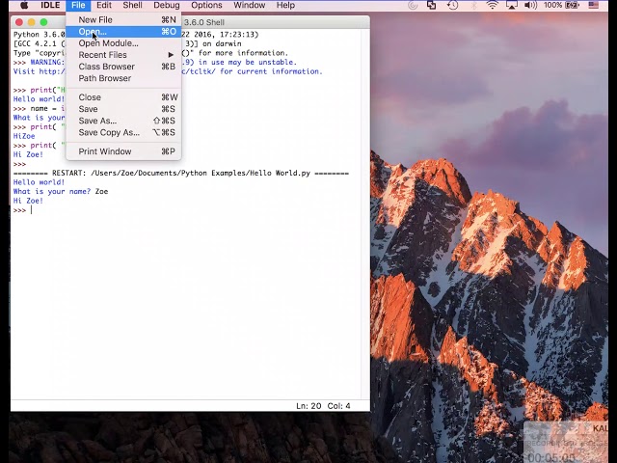Open the US flag input source menu
617x463 pixels.
594,5
